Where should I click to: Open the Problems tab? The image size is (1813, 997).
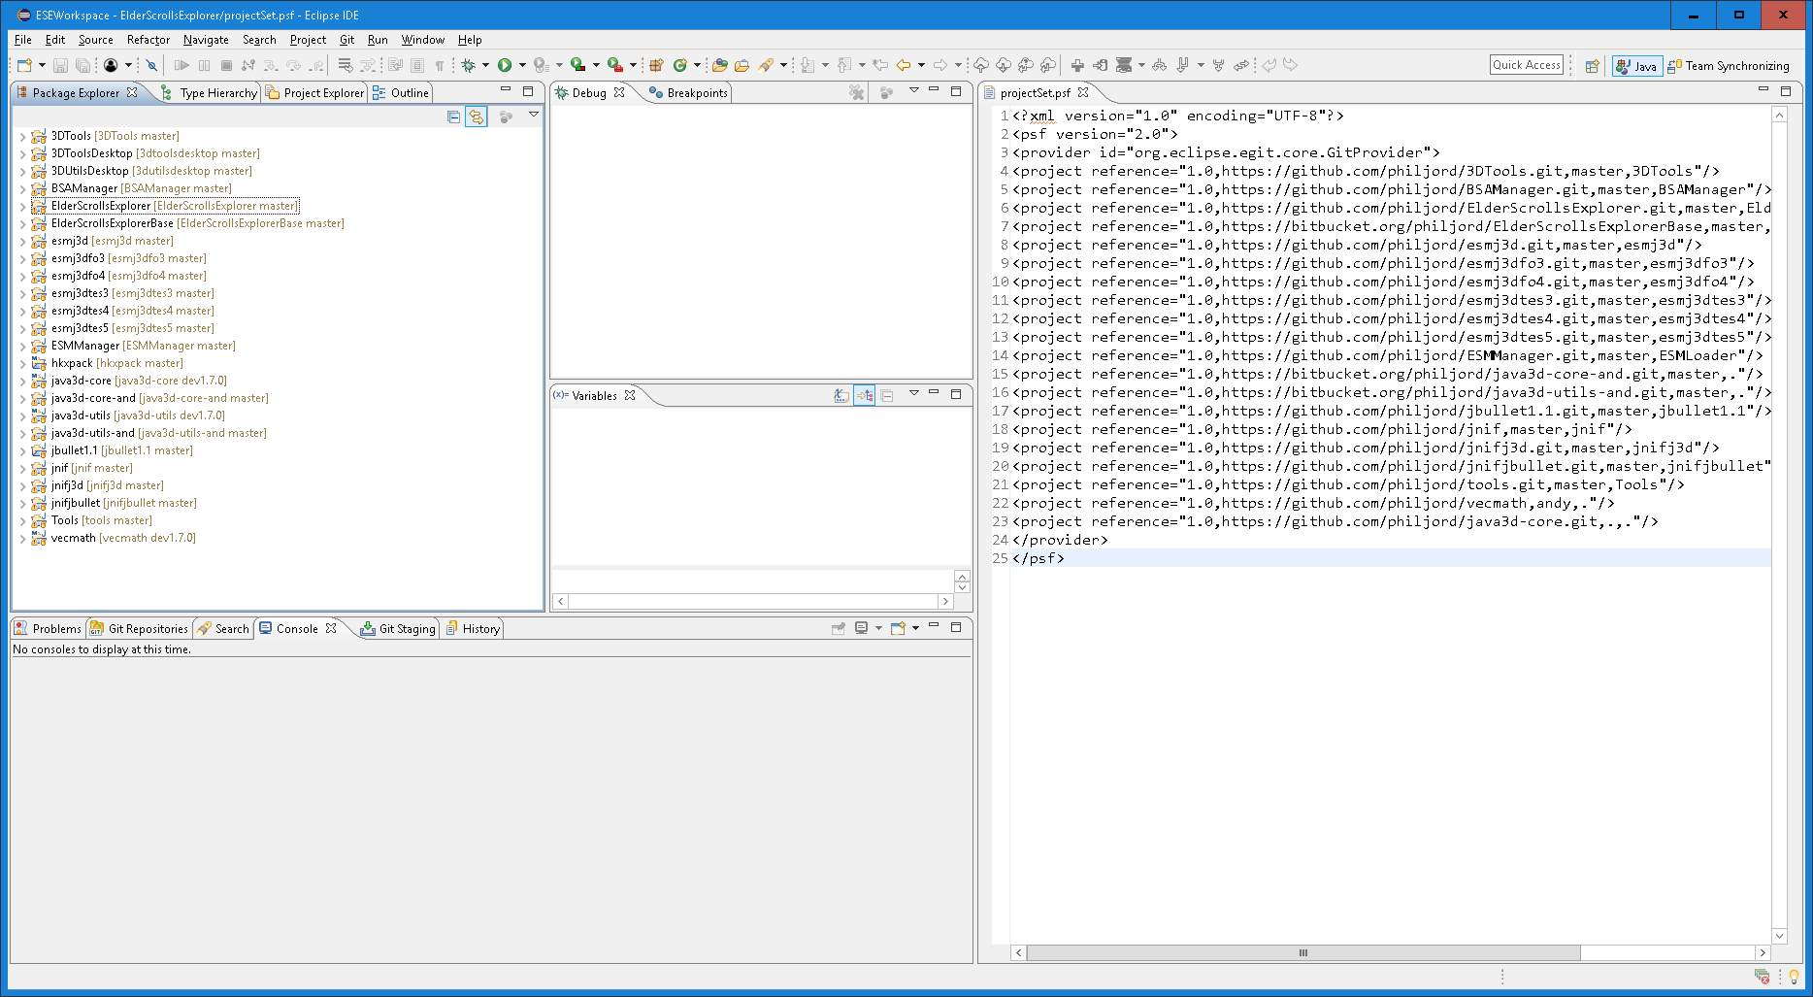coord(49,629)
